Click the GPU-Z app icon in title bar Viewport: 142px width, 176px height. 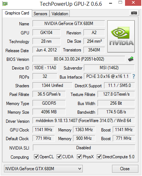5,4
